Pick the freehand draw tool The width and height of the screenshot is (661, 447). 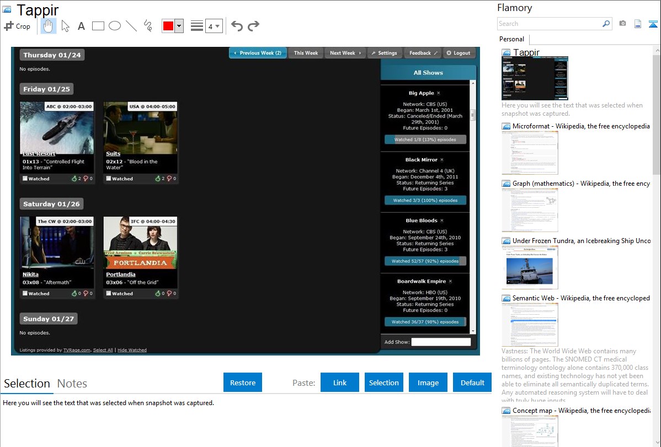(x=148, y=26)
